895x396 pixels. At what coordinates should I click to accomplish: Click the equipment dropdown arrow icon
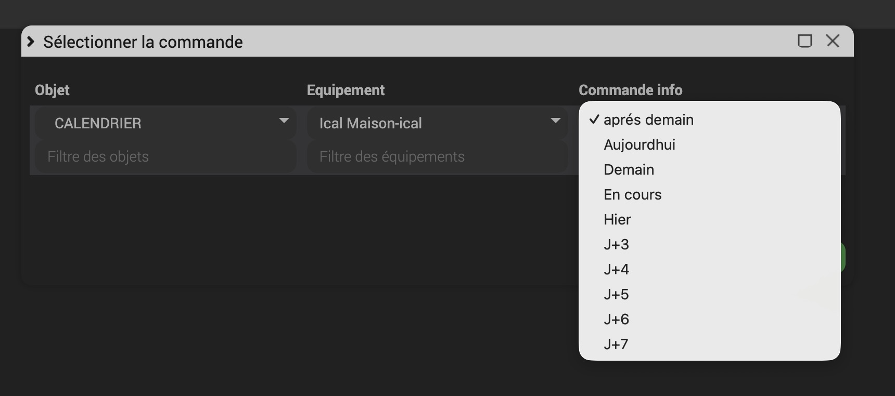click(x=555, y=121)
